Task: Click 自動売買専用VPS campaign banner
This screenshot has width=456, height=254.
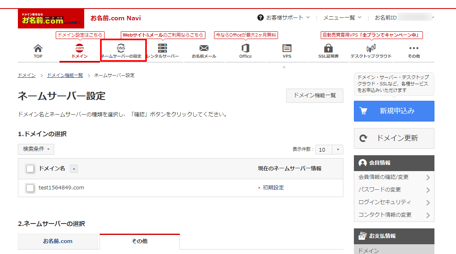Action: pyautogui.click(x=371, y=35)
